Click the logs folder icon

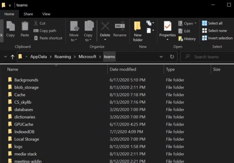click(10, 146)
